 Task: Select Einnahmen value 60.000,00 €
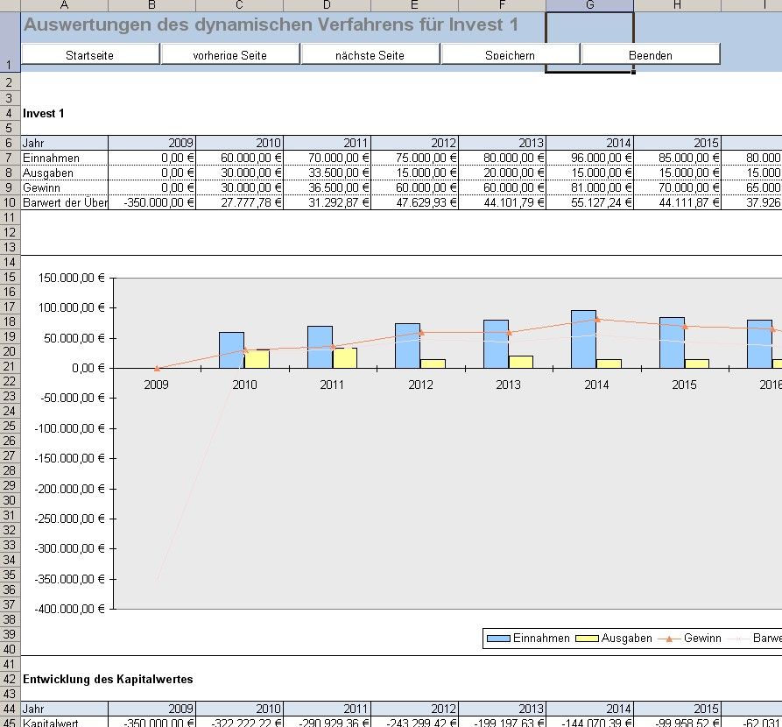point(239,158)
